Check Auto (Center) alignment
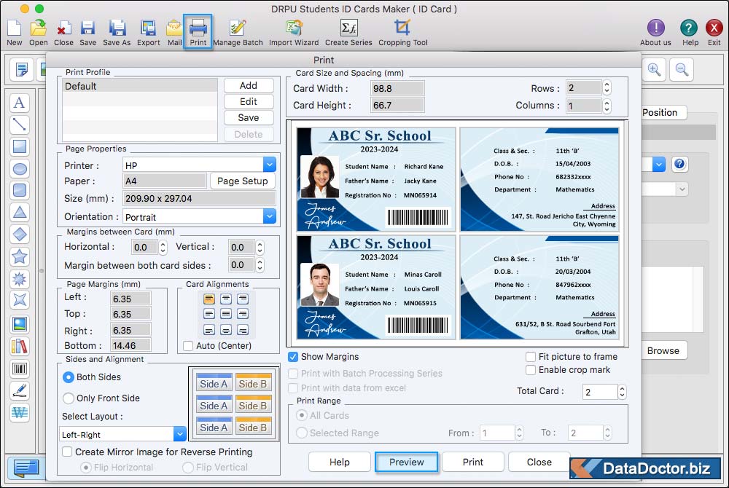Image resolution: width=729 pixels, height=488 pixels. 188,346
